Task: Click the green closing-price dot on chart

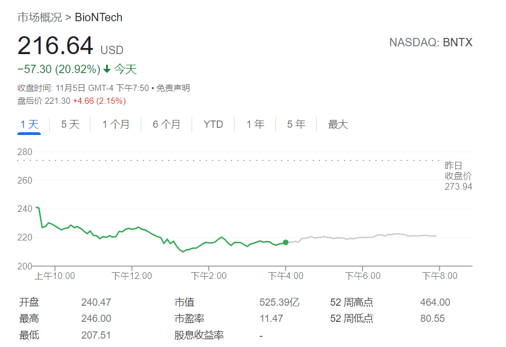Action: coord(286,242)
